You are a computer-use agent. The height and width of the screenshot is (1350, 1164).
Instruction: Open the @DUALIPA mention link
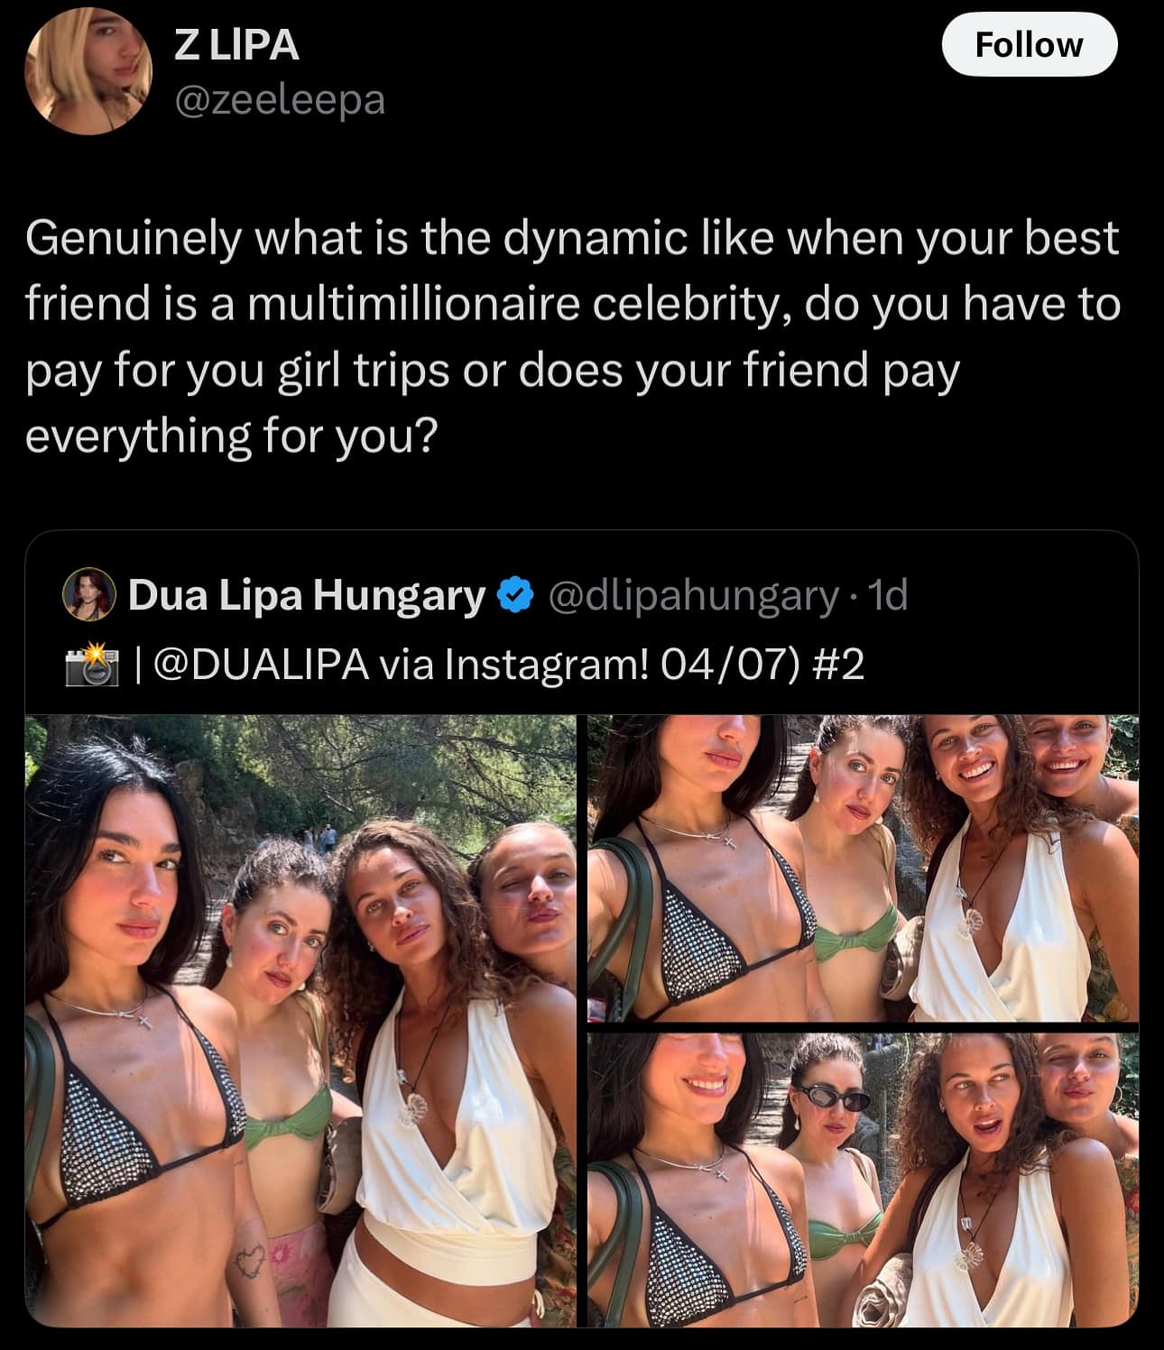[262, 666]
